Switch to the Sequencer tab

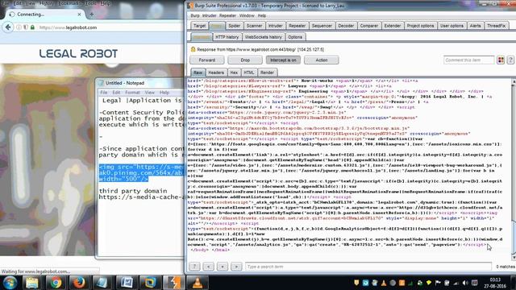pos(322,26)
